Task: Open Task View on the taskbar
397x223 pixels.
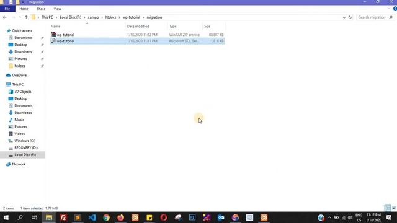Action: pos(34,217)
